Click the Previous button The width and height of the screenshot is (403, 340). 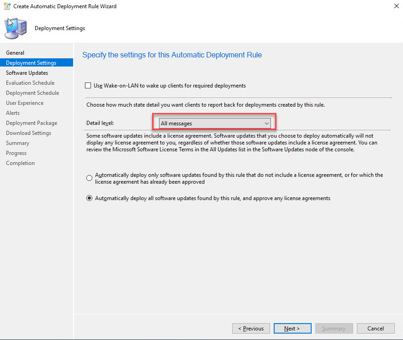coord(250,328)
